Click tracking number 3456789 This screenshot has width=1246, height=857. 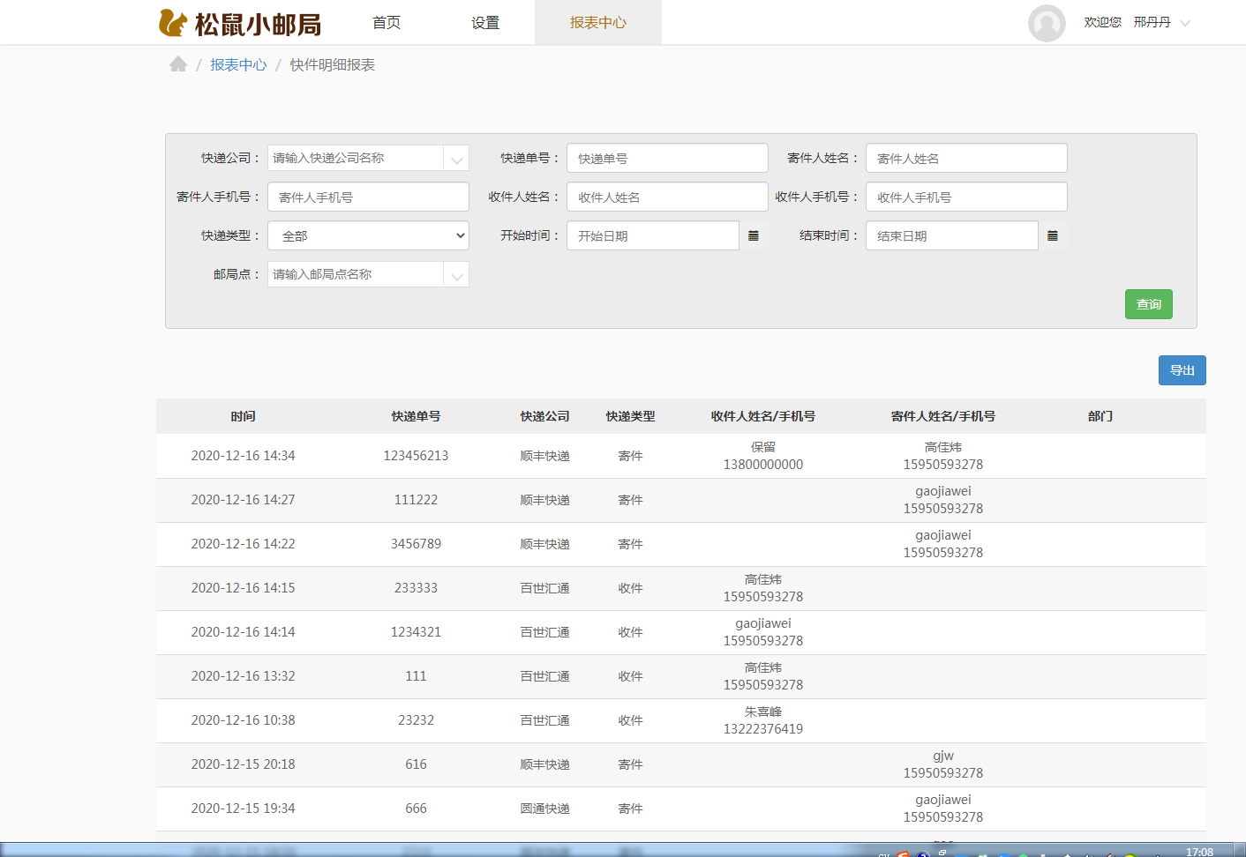tap(417, 544)
